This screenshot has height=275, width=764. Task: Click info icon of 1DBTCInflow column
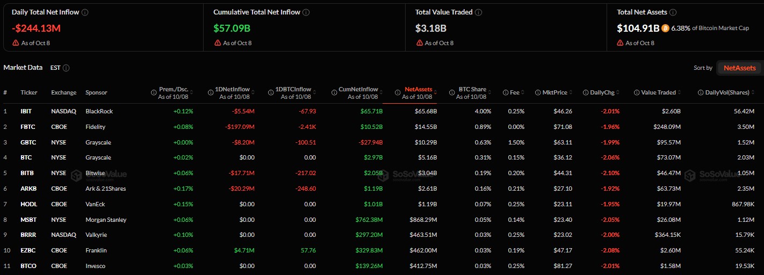271,92
